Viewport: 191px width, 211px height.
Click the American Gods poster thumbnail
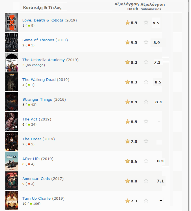click(x=12, y=181)
